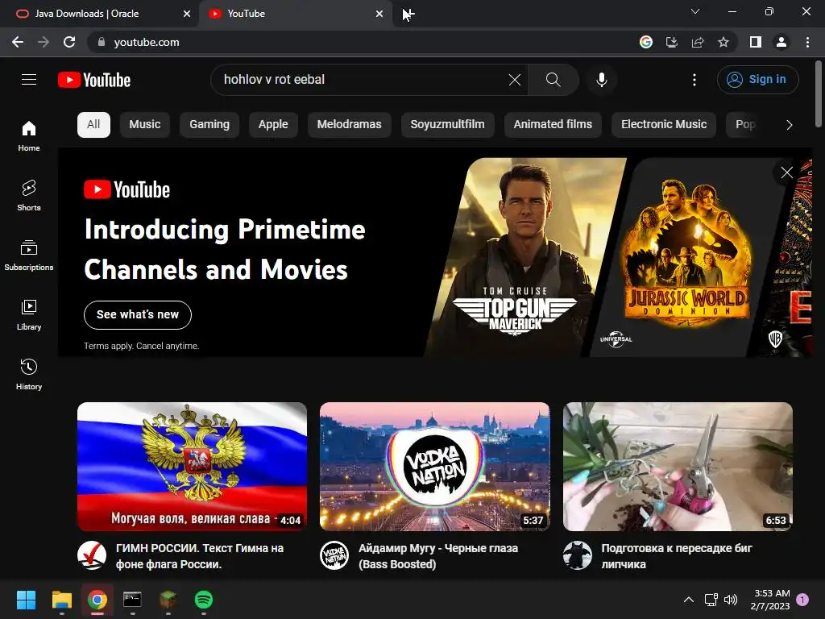Viewport: 825px width, 619px height.
Task: Open the Russian anthem video thumbnail
Action: coord(192,467)
